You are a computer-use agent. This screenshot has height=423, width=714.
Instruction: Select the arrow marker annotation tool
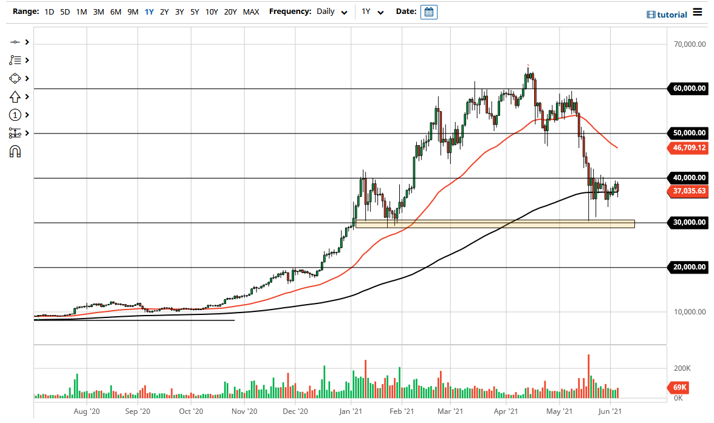15,96
